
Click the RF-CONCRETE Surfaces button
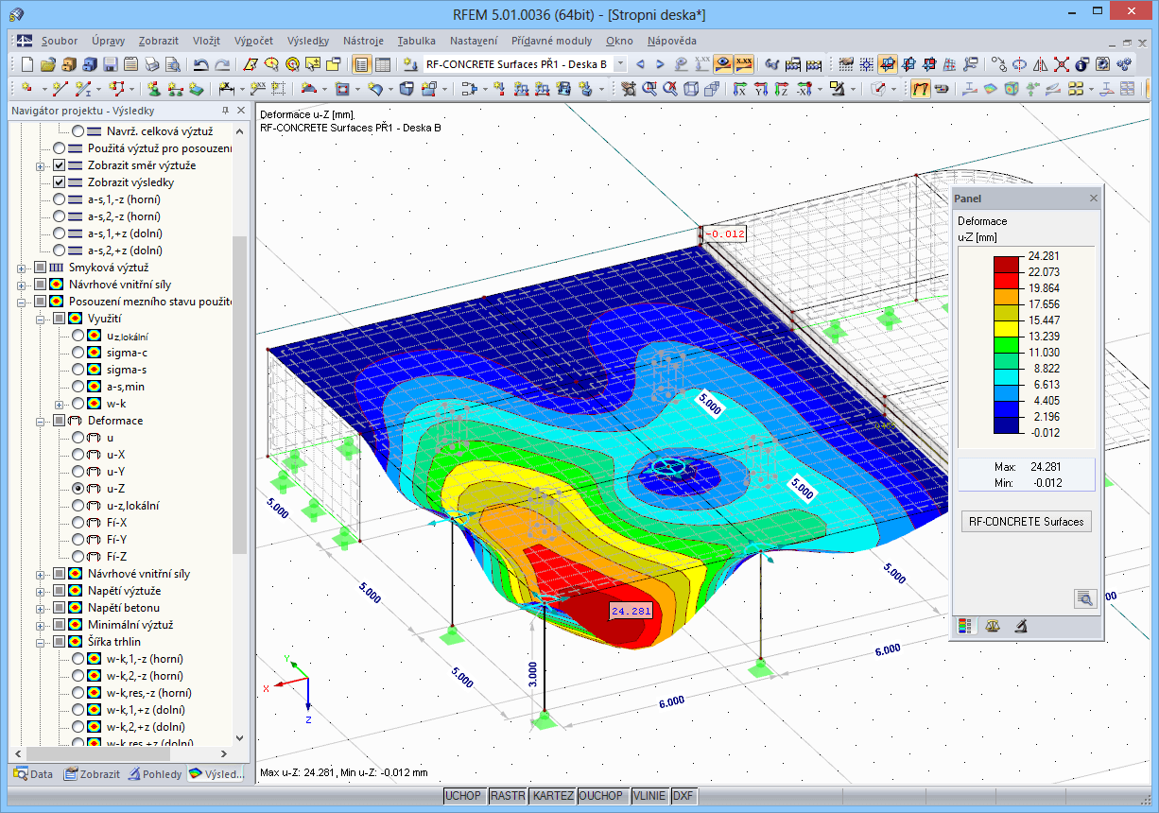click(1026, 521)
